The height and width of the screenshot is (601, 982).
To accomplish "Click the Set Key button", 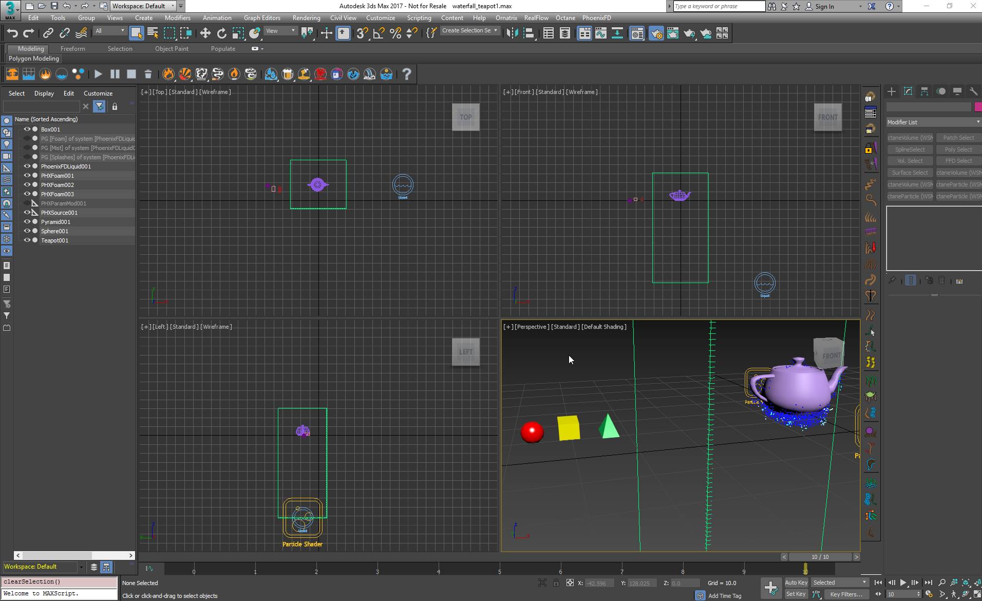I will point(796,594).
